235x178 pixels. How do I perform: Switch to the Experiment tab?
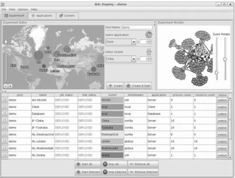15,16
